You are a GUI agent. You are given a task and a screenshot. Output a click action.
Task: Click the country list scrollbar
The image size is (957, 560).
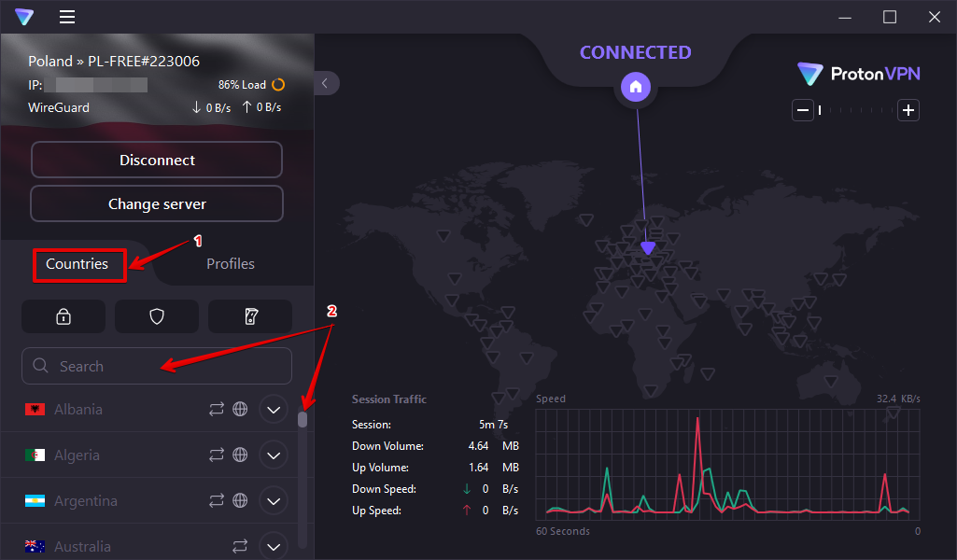[x=303, y=419]
